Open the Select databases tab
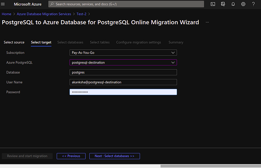This screenshot has height=168, width=261. tap(70, 42)
